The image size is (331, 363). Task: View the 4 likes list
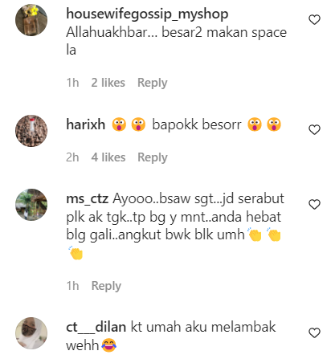pos(108,157)
